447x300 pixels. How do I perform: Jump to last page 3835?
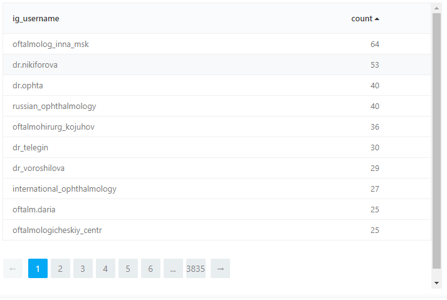[x=196, y=269]
